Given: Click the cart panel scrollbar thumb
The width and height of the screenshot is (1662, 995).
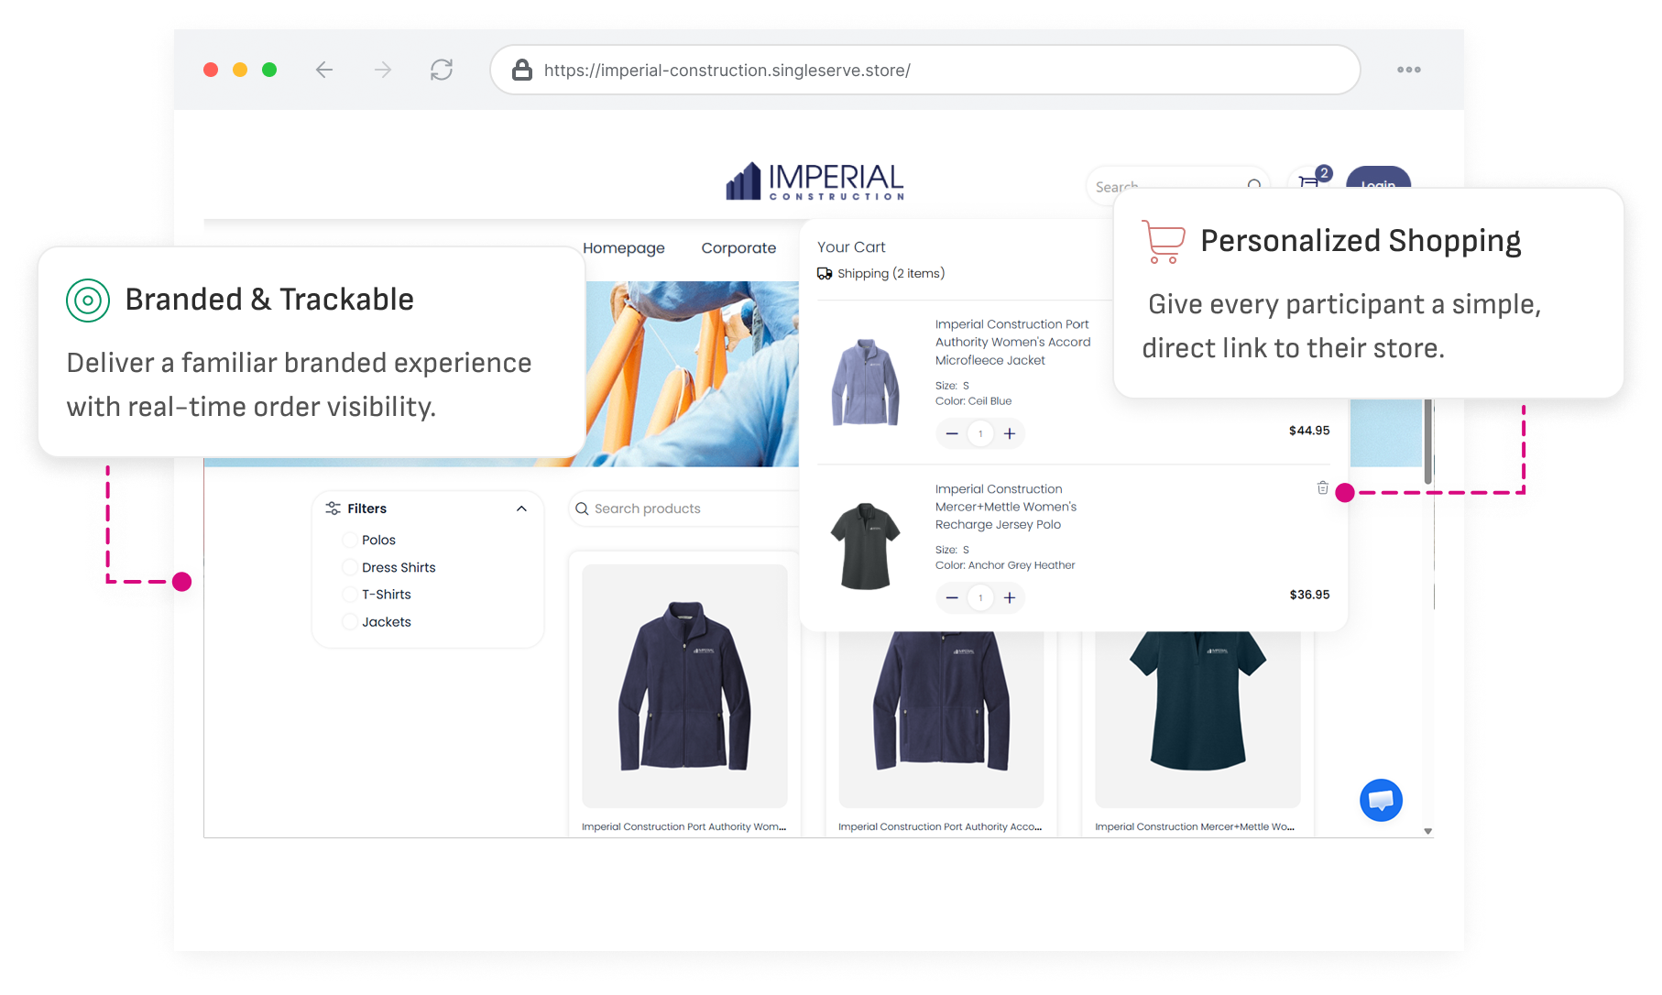Looking at the screenshot, I should click(1427, 442).
